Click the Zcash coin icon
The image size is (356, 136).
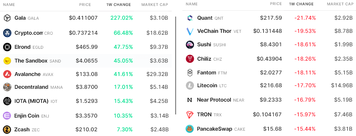point(7,129)
